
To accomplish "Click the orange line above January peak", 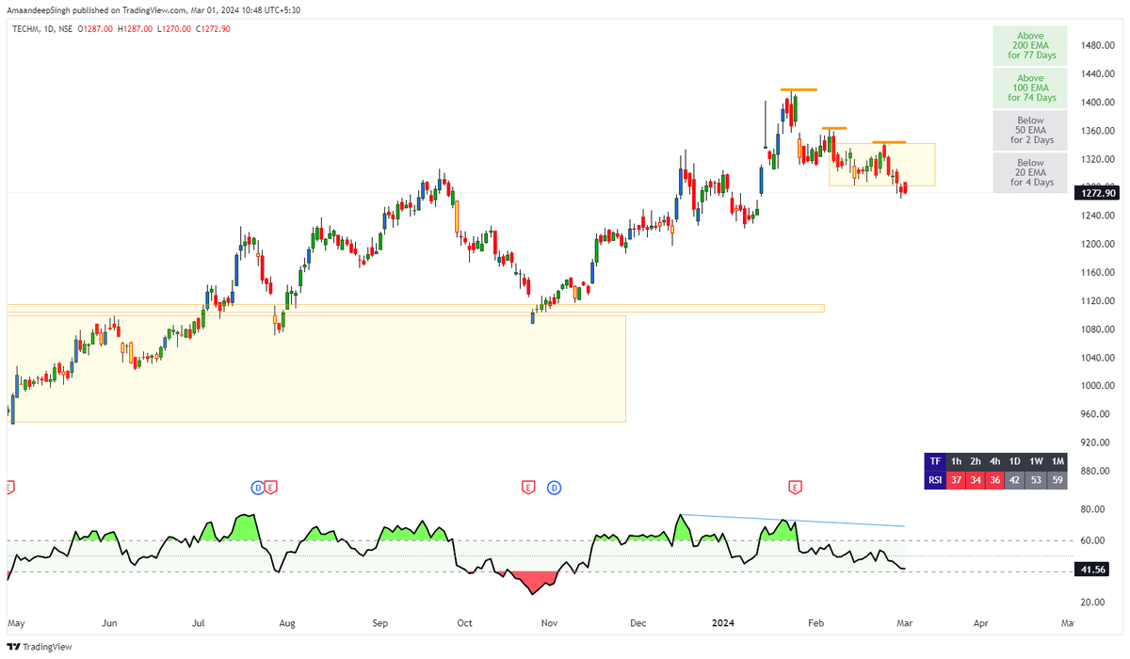I will pyautogui.click(x=799, y=89).
